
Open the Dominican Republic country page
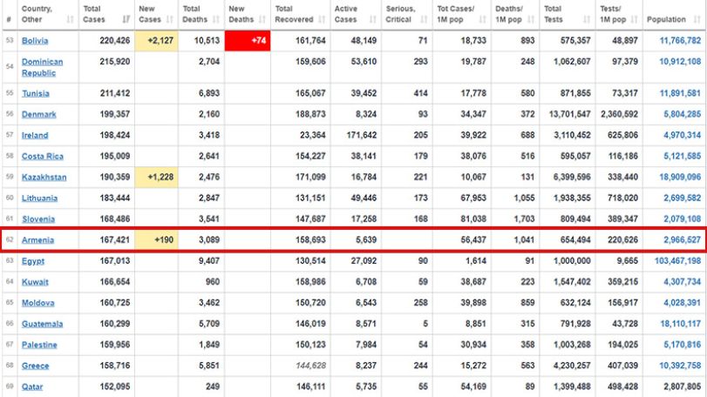coord(43,67)
